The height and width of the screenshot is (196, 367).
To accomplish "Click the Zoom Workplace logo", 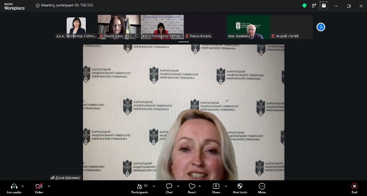I will click(14, 6).
